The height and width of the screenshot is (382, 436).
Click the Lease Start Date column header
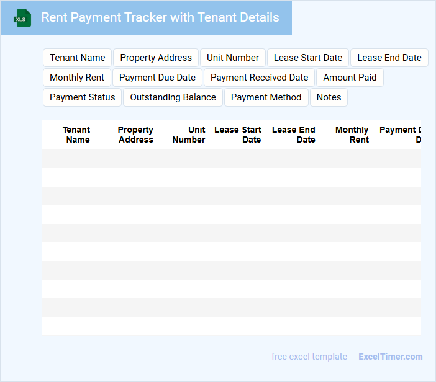click(238, 135)
